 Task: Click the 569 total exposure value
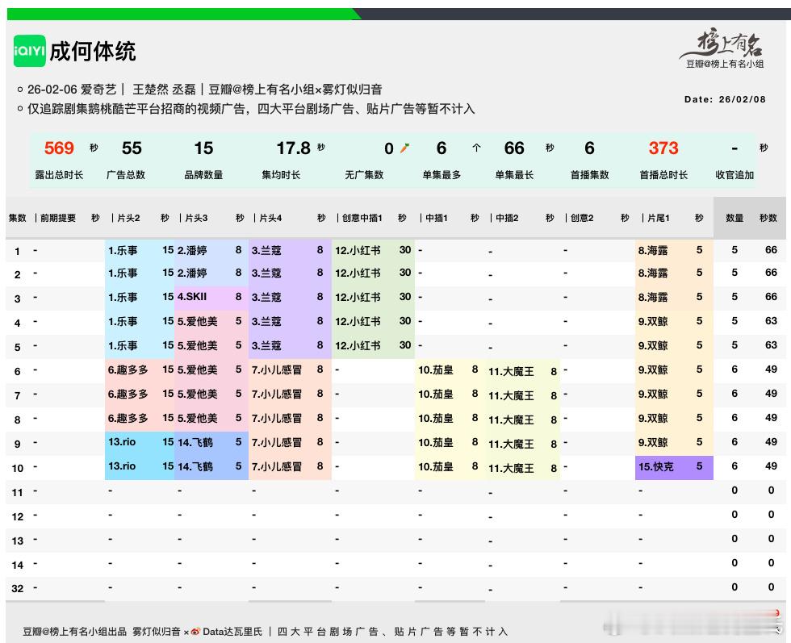pos(59,148)
